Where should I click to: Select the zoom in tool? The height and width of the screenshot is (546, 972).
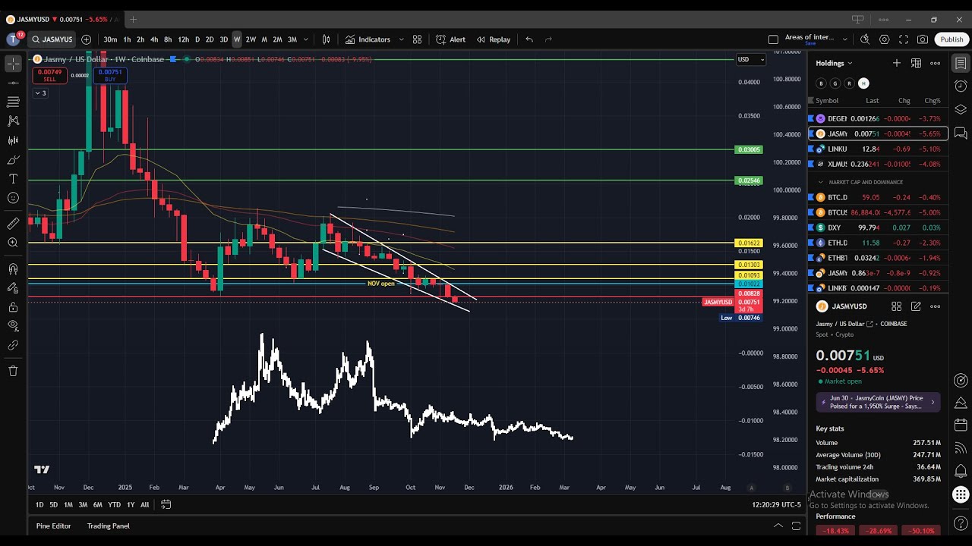[x=13, y=243]
